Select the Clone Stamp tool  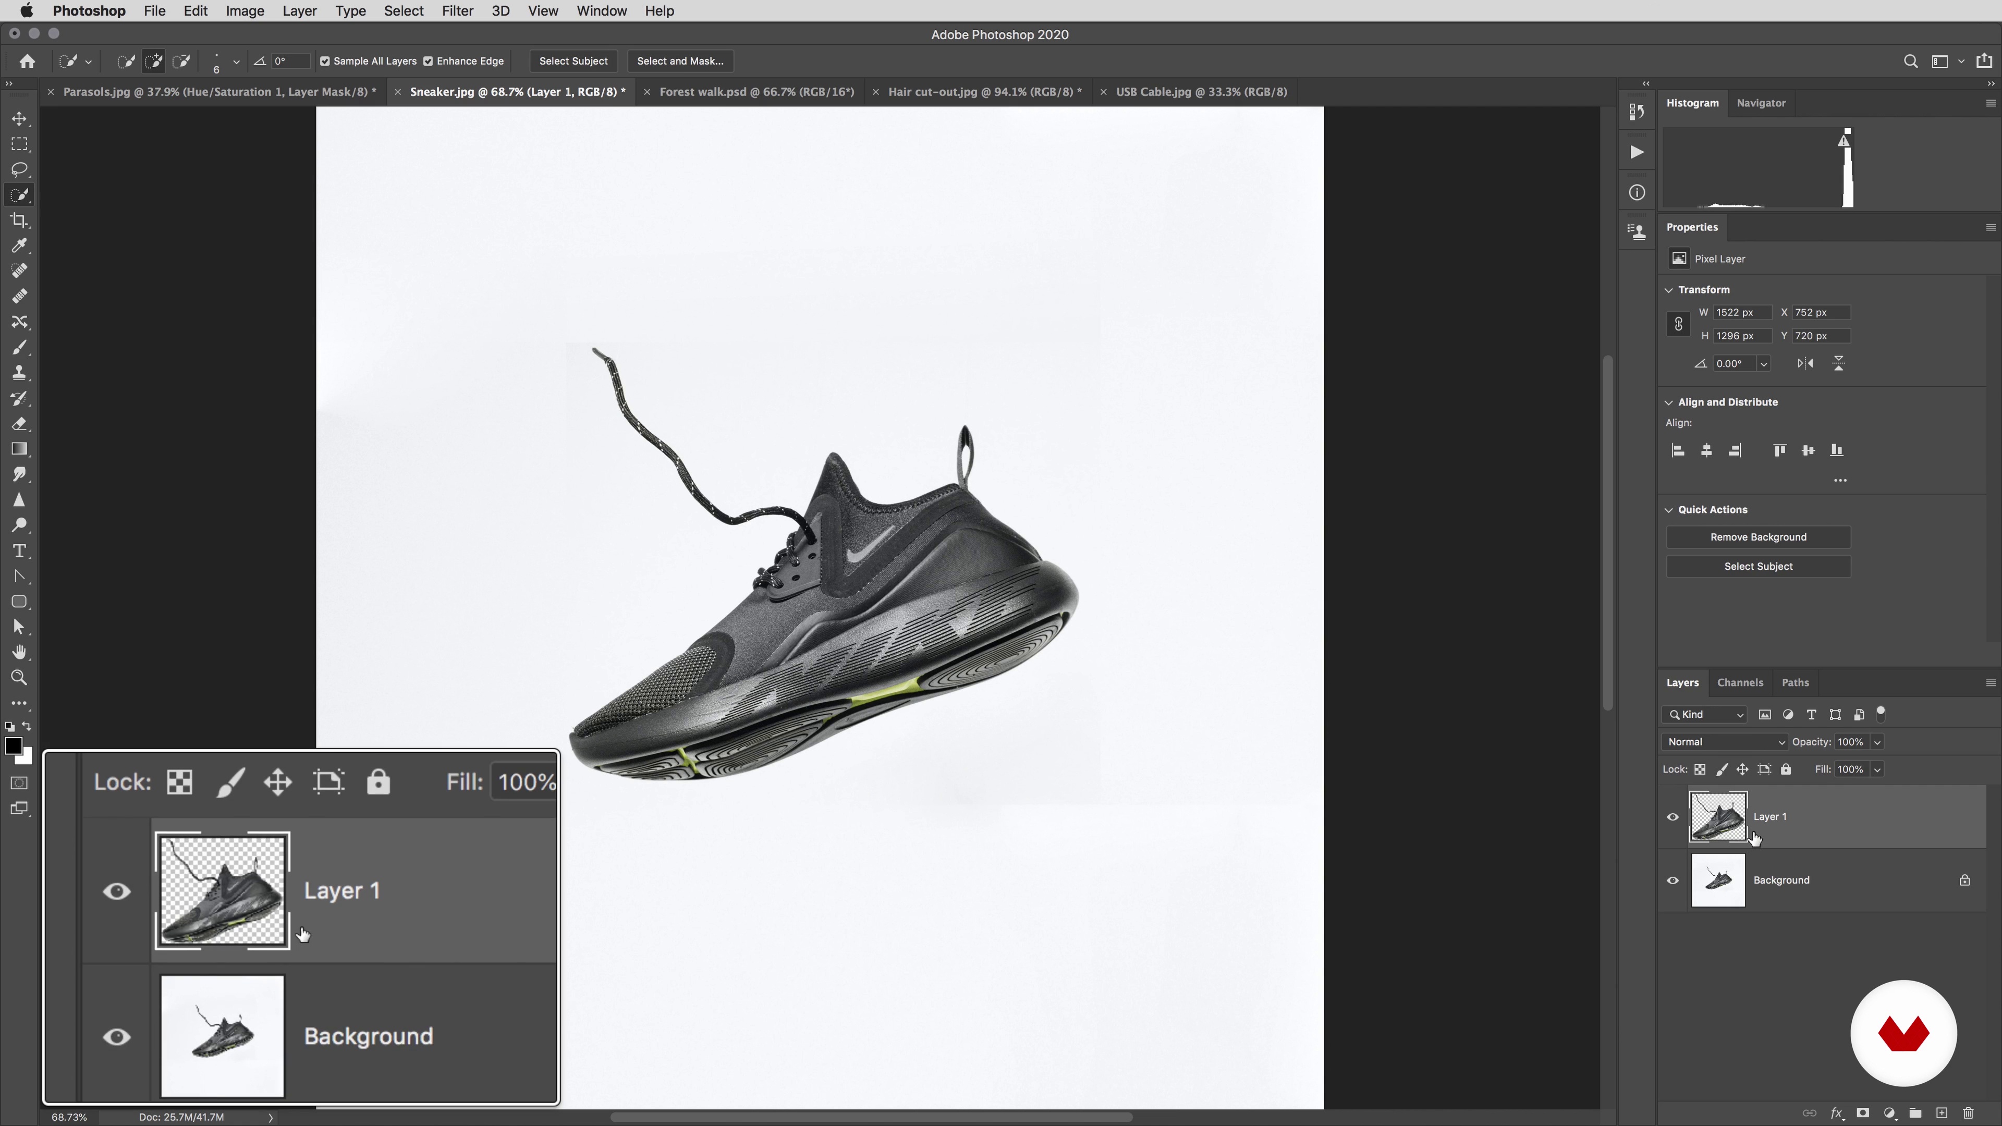click(19, 373)
